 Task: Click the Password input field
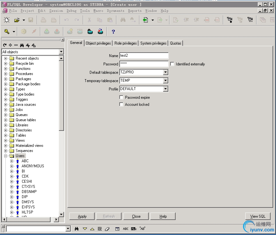tap(144, 64)
